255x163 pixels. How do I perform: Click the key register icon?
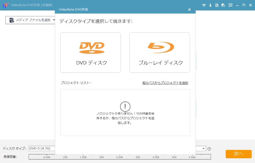coord(210,5)
